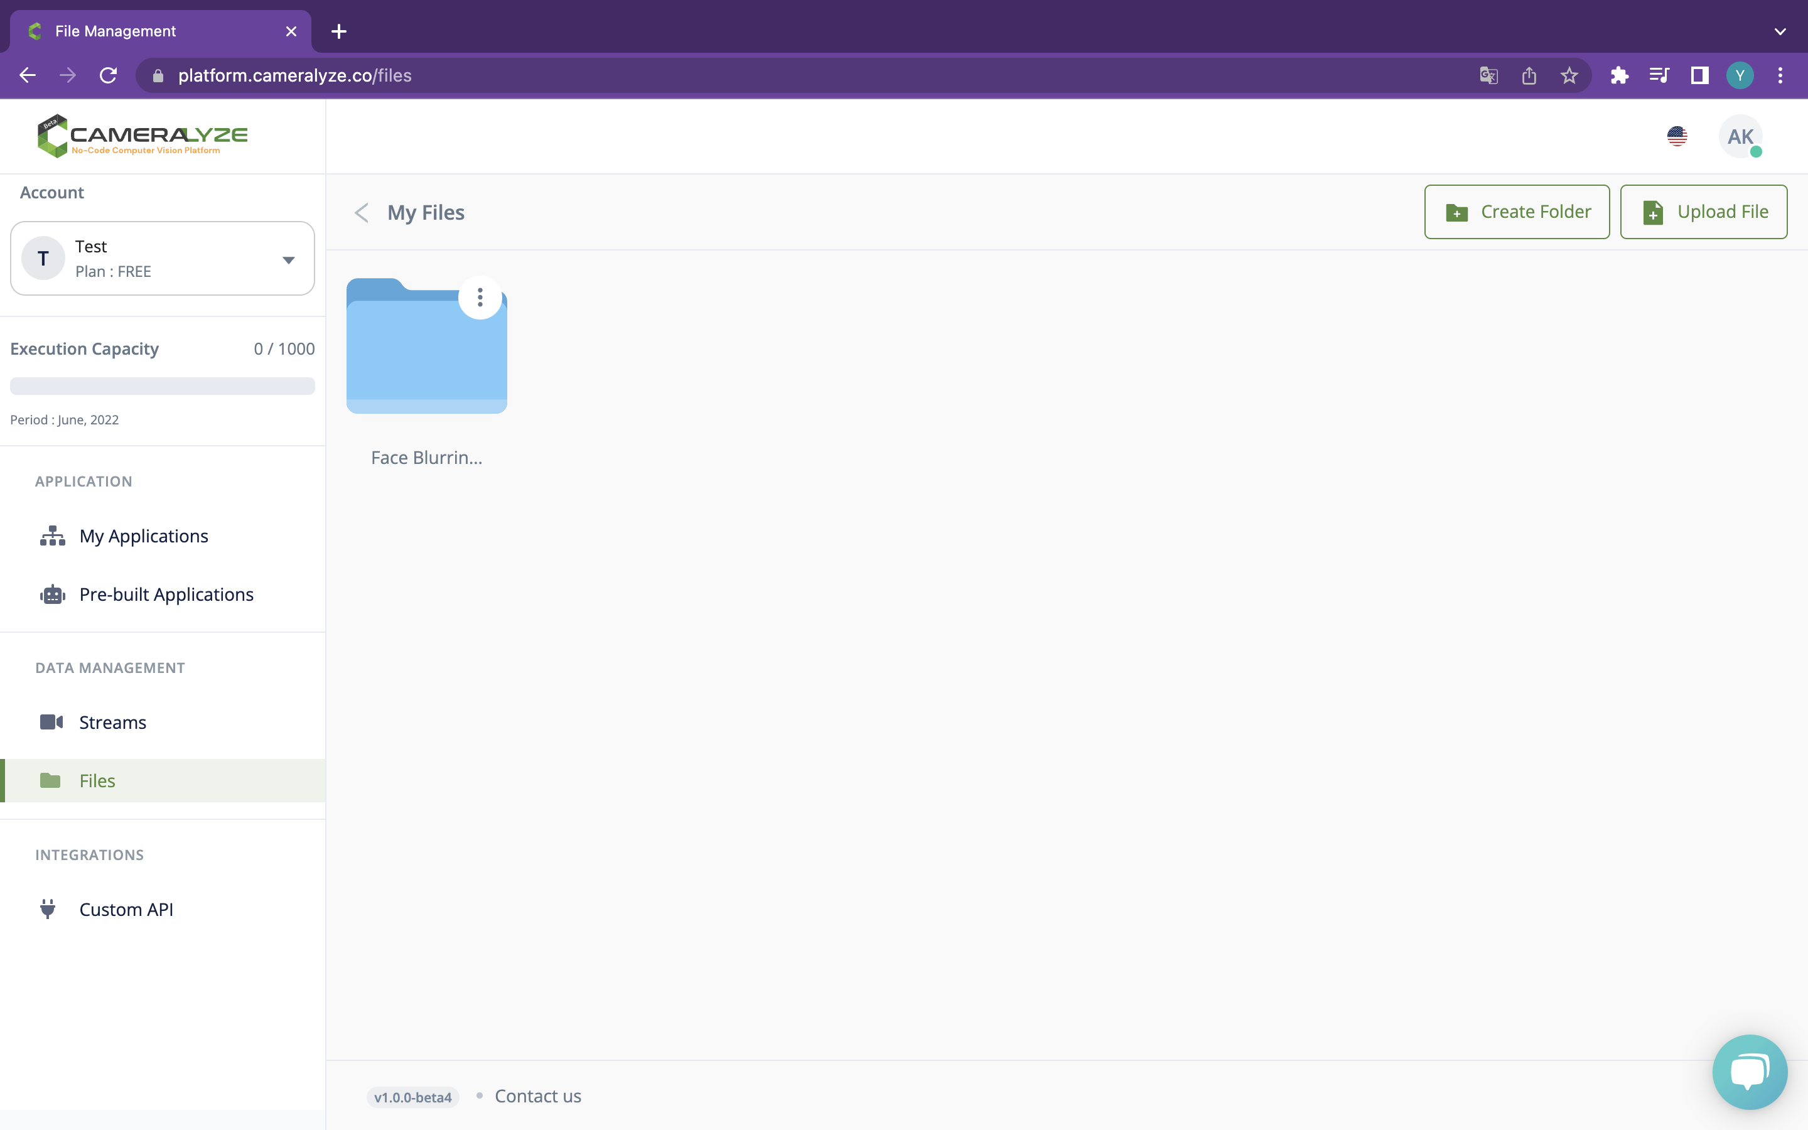This screenshot has width=1808, height=1130.
Task: Open a new browser tab
Action: point(338,31)
